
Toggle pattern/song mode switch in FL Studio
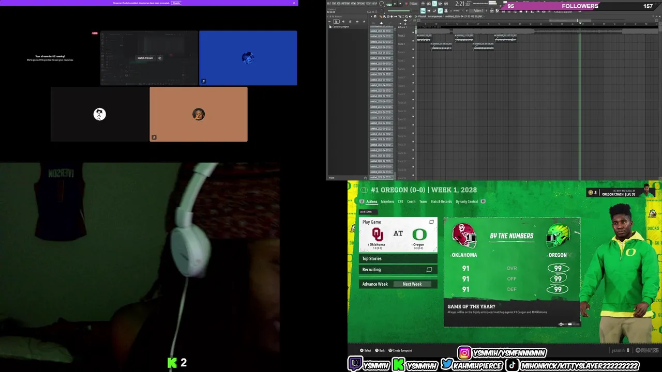click(x=389, y=5)
